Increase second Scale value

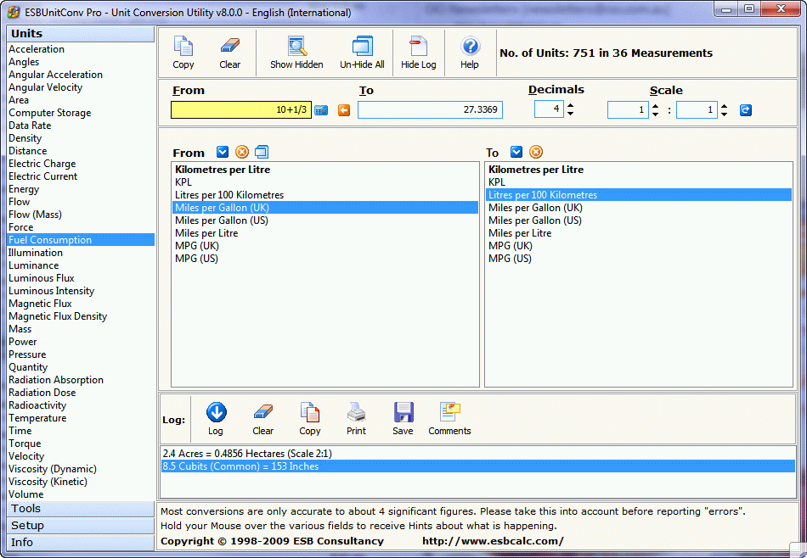point(724,106)
